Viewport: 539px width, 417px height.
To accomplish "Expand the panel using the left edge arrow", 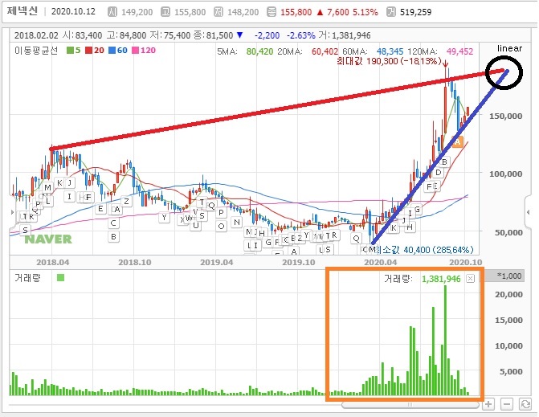I will pos(12,212).
